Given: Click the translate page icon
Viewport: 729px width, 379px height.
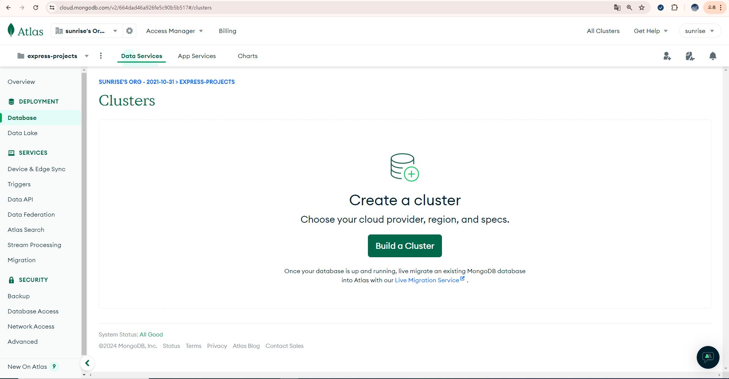Looking at the screenshot, I should pyautogui.click(x=617, y=8).
